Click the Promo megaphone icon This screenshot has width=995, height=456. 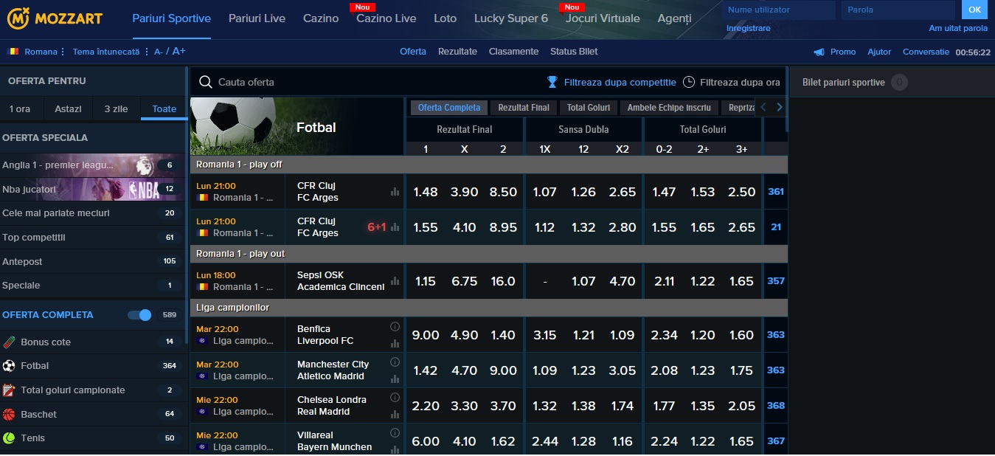(819, 52)
